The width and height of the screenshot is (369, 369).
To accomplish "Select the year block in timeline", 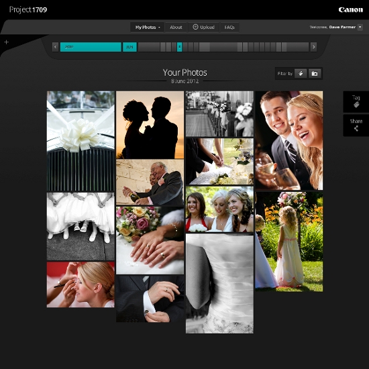I will (91, 47).
